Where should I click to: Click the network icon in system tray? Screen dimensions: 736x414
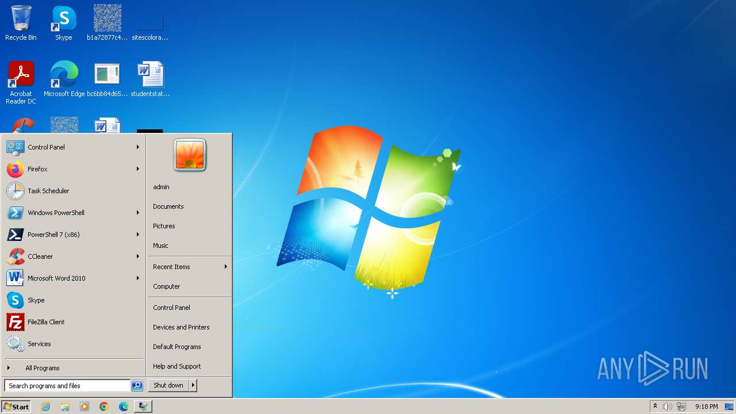(x=681, y=407)
